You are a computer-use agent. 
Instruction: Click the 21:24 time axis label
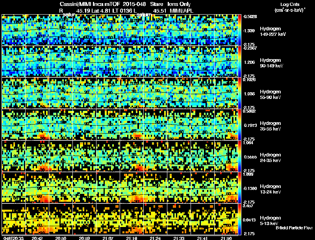(x=155, y=238)
